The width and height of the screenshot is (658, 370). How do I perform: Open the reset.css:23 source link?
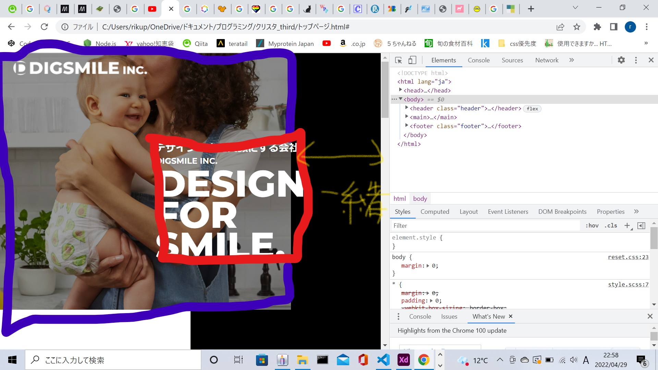tap(628, 257)
